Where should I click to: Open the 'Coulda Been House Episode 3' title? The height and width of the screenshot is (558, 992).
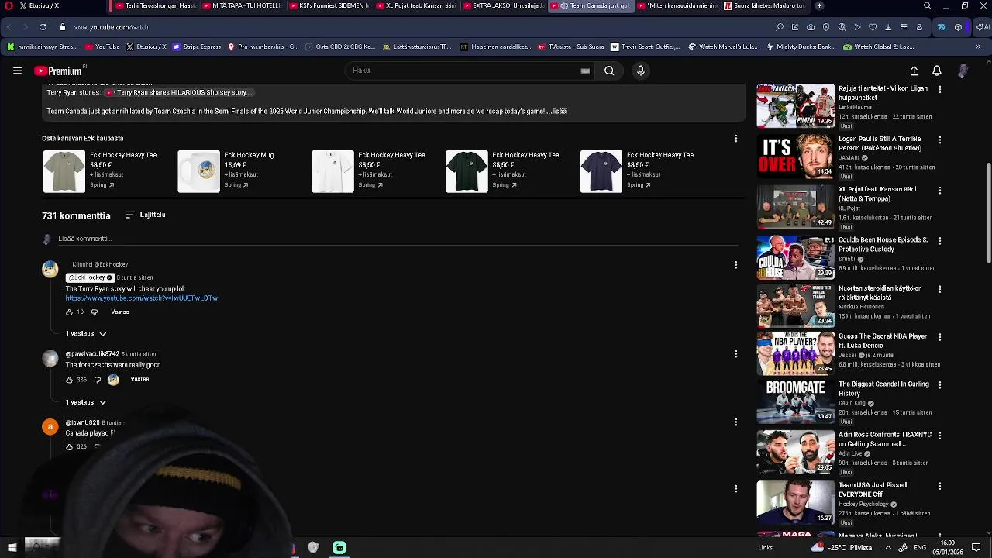883,245
